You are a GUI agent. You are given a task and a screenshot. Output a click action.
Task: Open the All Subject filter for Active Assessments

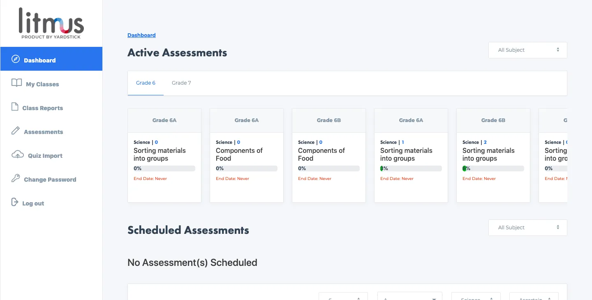coord(527,50)
